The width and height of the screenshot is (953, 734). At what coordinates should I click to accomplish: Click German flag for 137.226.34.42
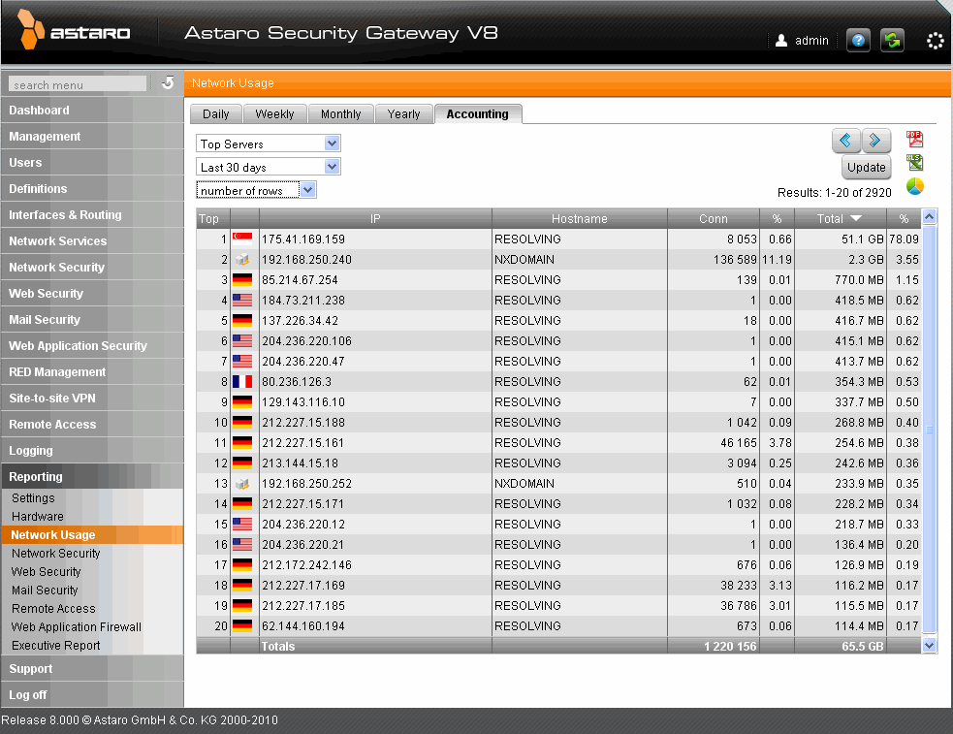242,321
